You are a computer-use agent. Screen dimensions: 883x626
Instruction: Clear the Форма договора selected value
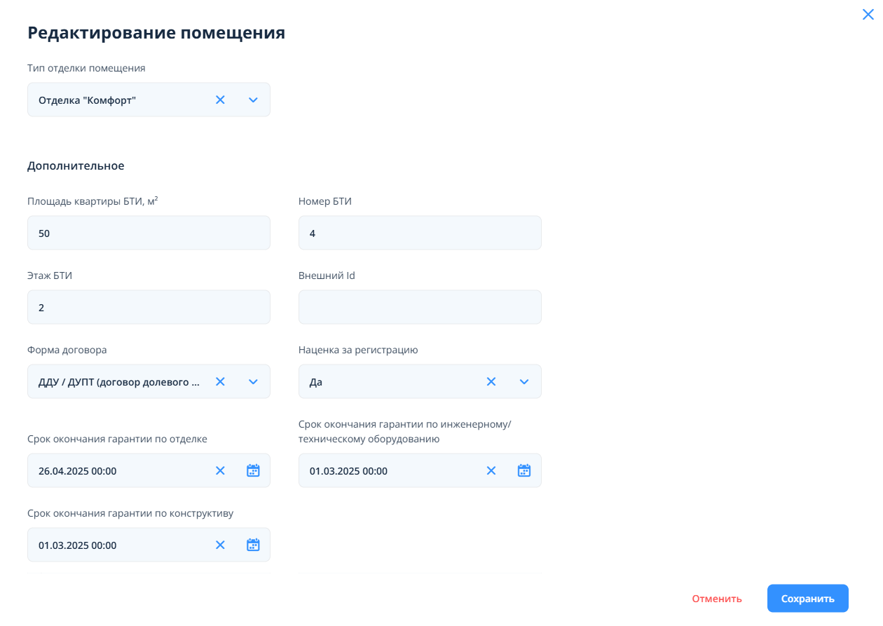click(220, 382)
